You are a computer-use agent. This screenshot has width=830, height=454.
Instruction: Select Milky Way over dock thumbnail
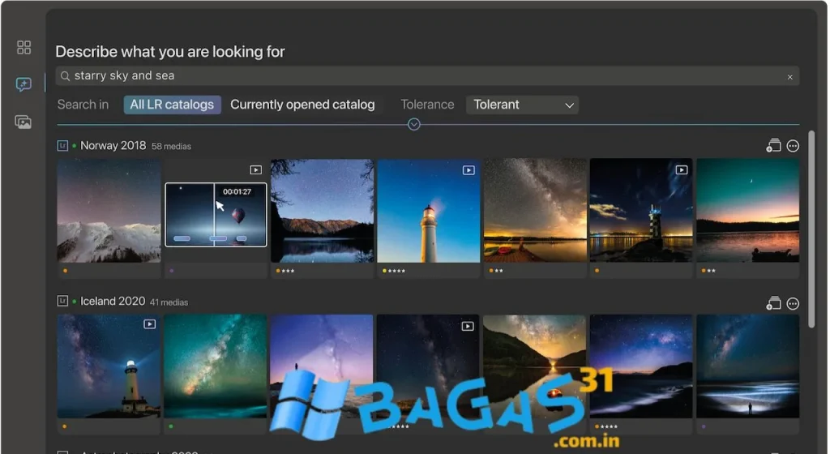(x=535, y=211)
